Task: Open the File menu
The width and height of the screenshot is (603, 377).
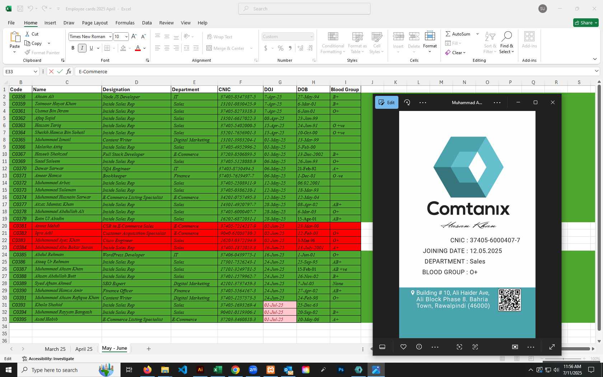Action: point(11,23)
